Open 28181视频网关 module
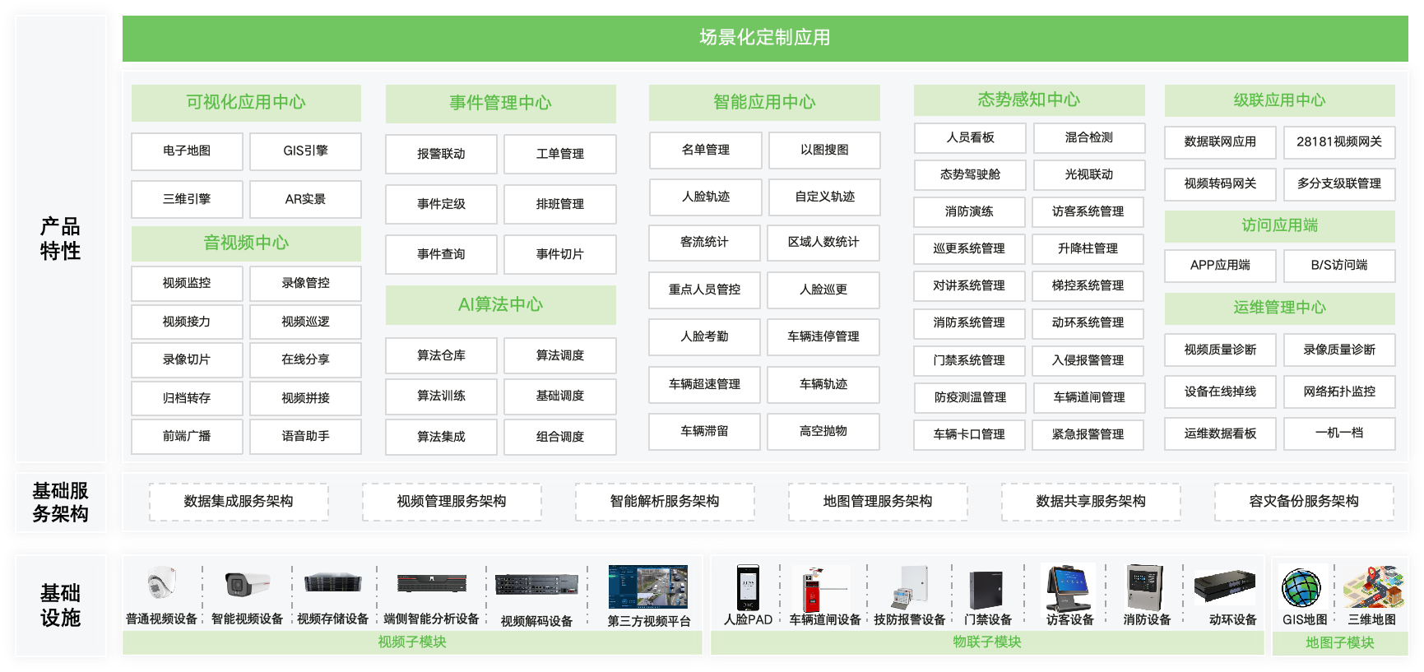1424x672 pixels. tap(1338, 141)
